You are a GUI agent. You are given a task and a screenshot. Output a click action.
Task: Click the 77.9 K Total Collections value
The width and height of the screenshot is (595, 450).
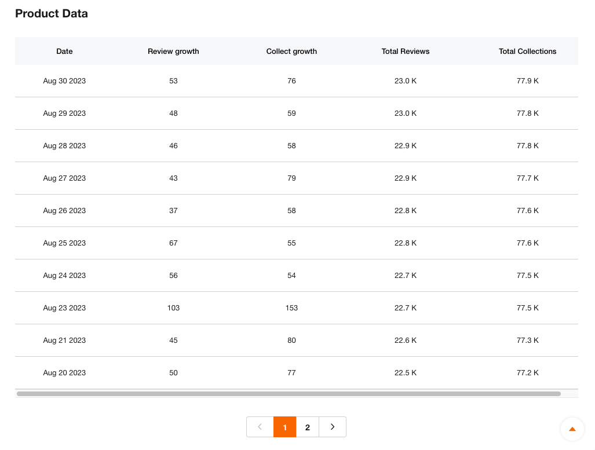point(527,81)
